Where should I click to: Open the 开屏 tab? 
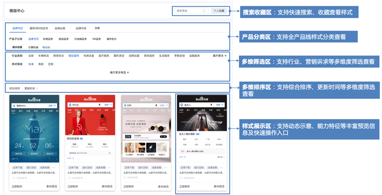(x=97, y=28)
